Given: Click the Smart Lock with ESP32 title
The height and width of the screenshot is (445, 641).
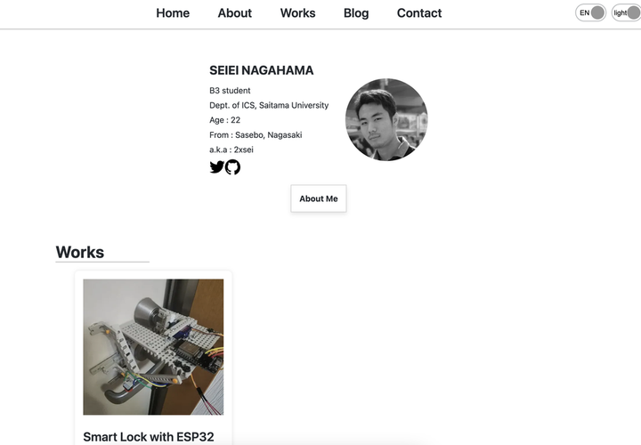Looking at the screenshot, I should 149,437.
